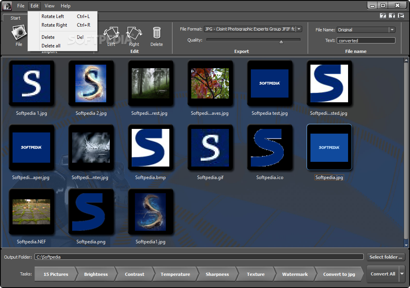Screen dimensions: 410x288
Task: Open the Help menu
Action: click(65, 6)
